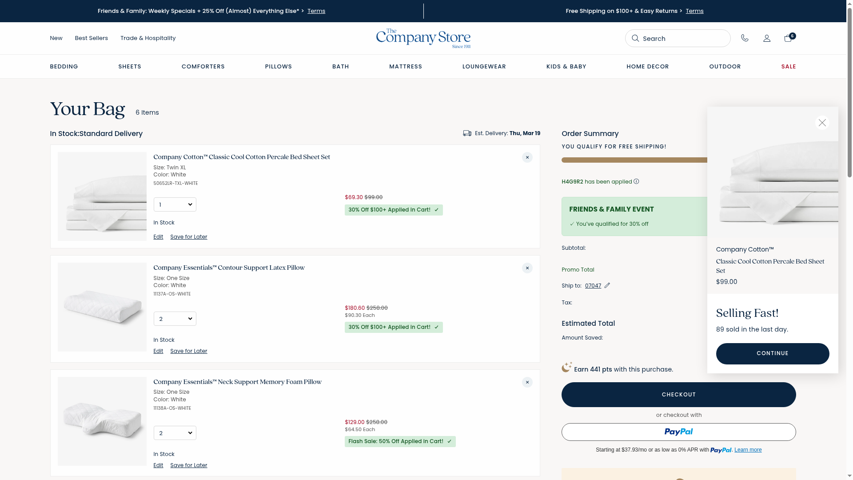Click the CHECKOUT button

tap(678, 395)
